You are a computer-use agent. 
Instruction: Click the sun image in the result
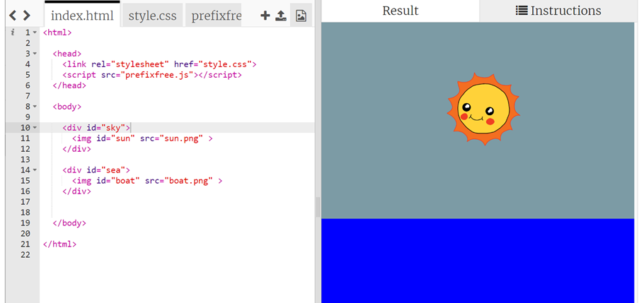click(483, 109)
